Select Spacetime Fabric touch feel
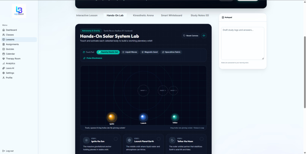The image size is (306, 154). point(171,52)
